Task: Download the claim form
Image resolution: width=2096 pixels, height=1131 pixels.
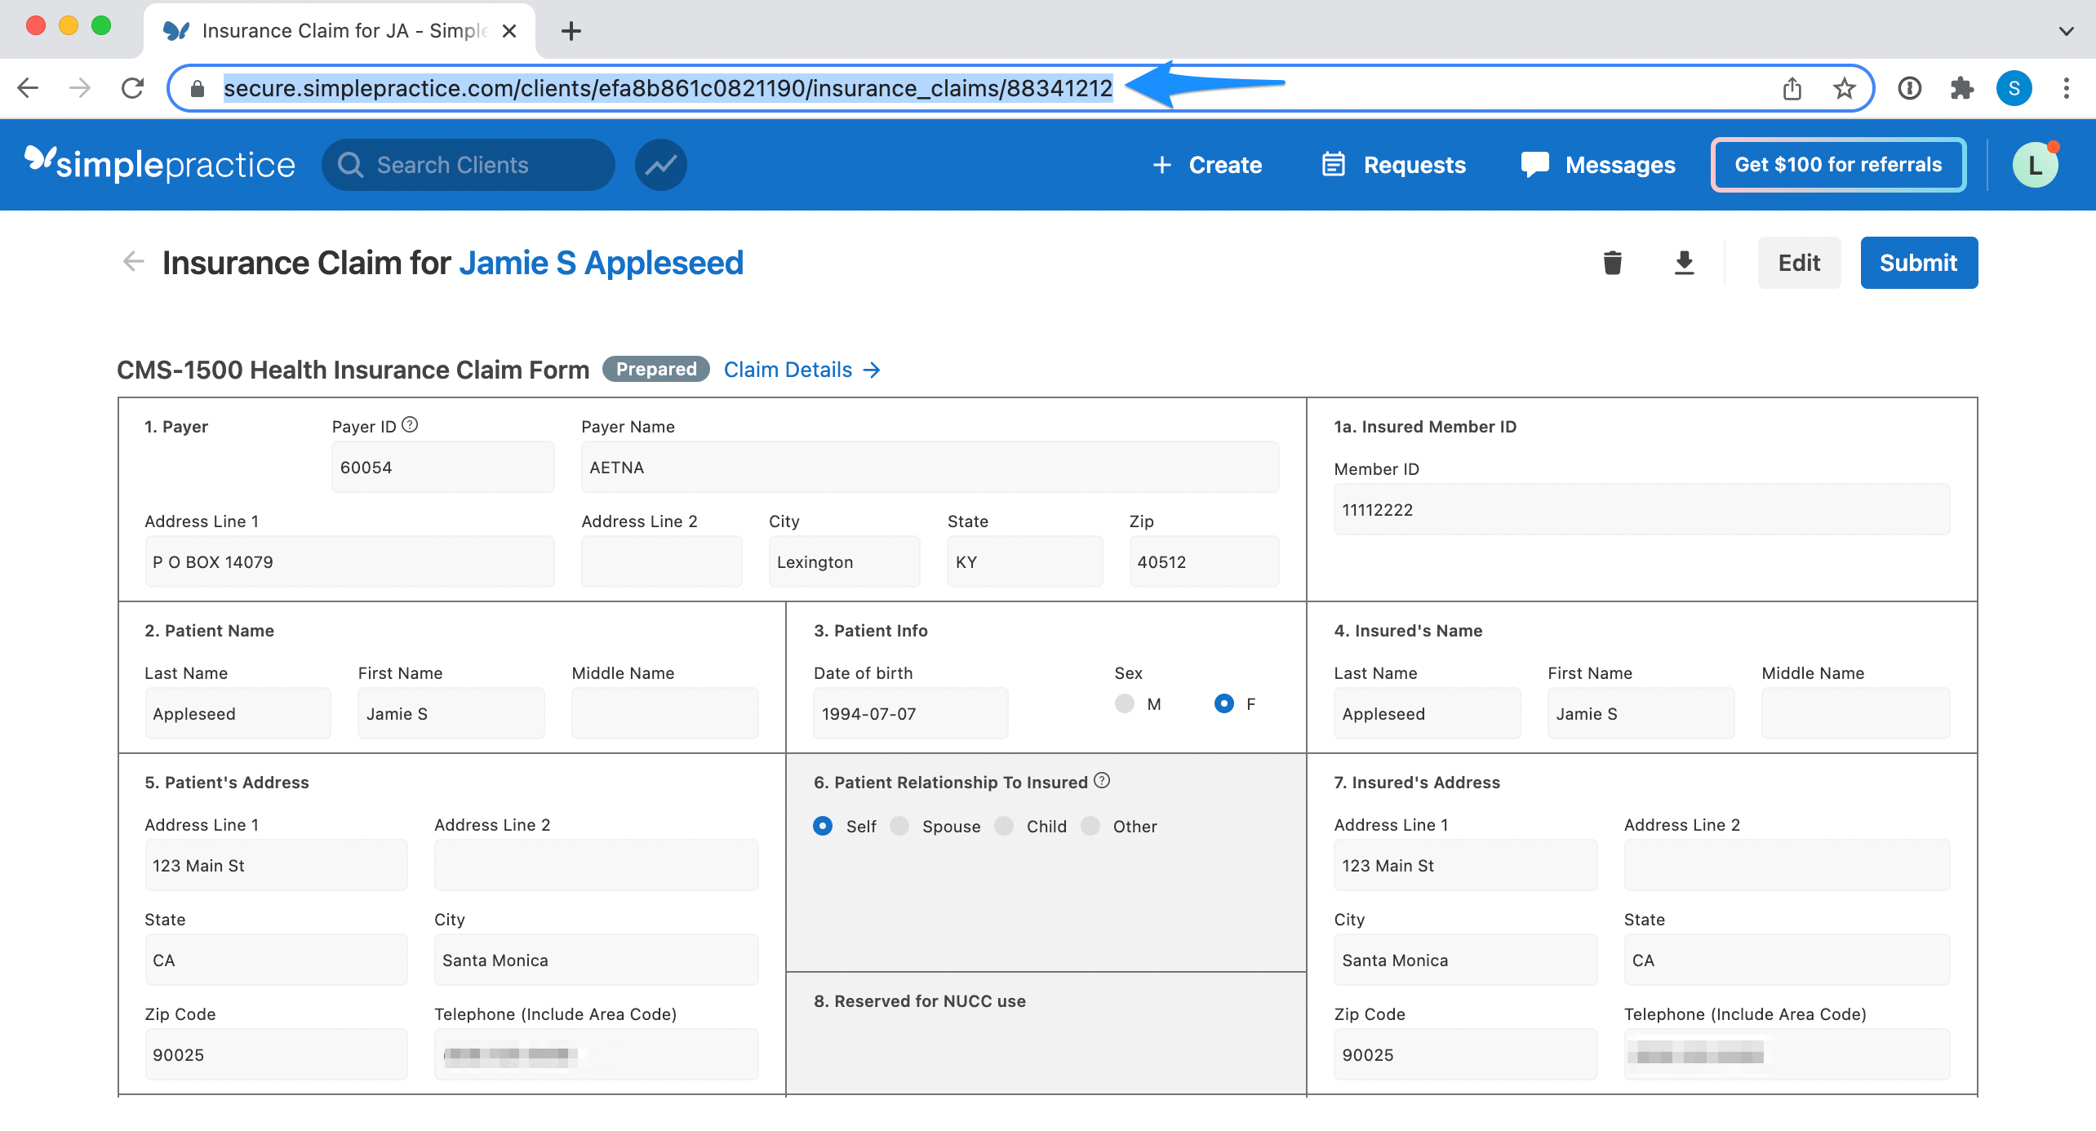Action: point(1684,263)
